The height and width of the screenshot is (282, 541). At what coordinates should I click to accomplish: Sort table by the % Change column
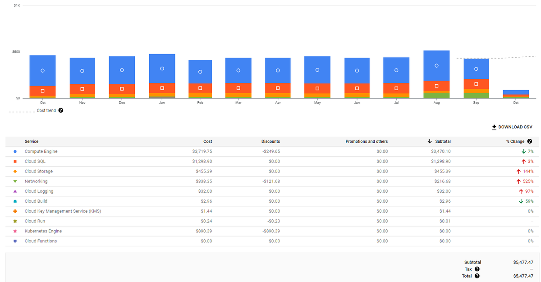(515, 141)
